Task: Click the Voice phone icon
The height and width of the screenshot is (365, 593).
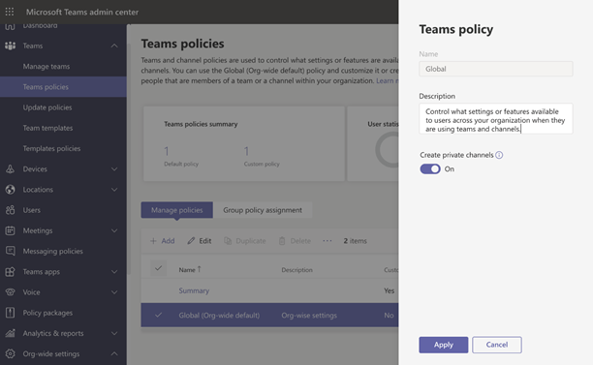Action: (11, 292)
